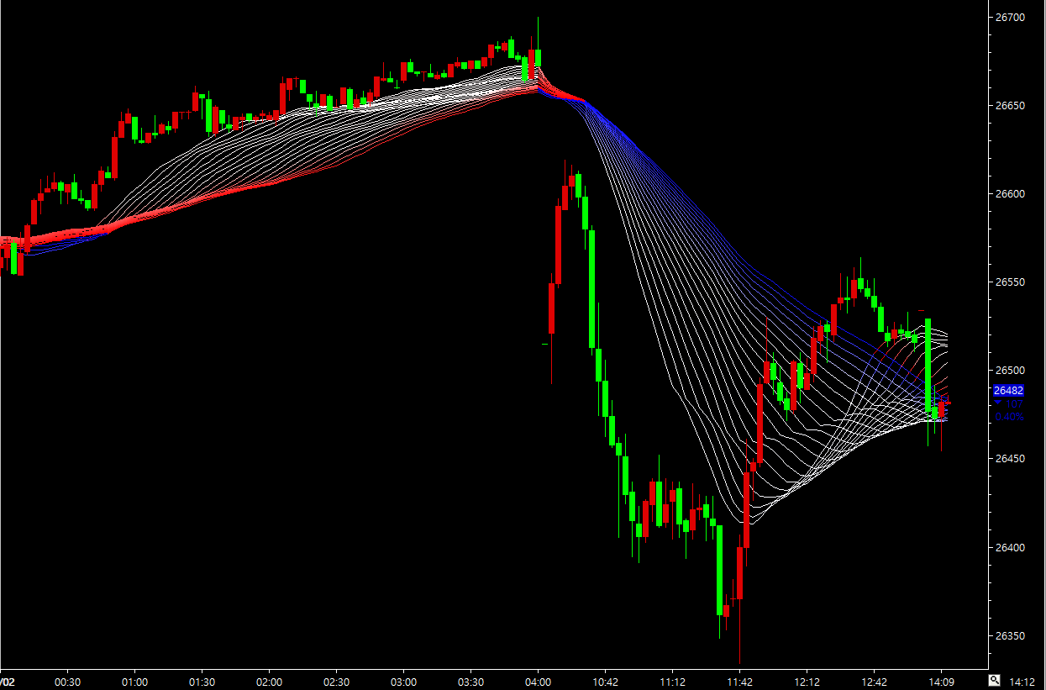
Task: Select the 04:00 time axis marker
Action: coord(538,681)
